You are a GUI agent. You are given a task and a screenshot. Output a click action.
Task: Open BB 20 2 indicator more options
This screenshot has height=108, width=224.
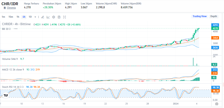point(16,29)
